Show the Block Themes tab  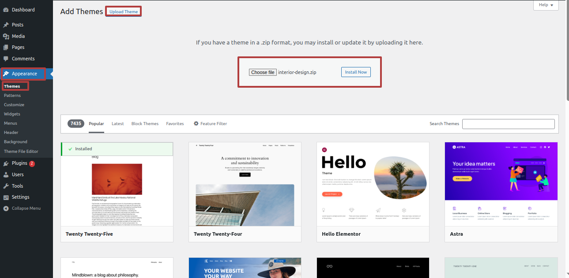(145, 124)
